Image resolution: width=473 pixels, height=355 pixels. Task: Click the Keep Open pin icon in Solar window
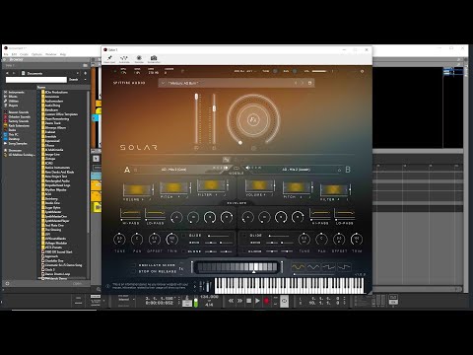click(109, 58)
